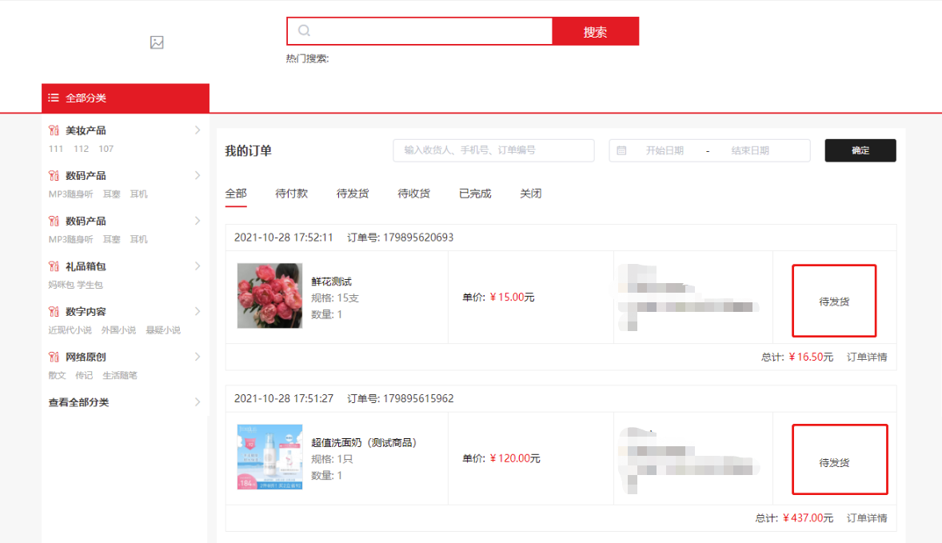
Task: Open 订单详情 for the 鲜花测试 order
Action: coord(867,357)
